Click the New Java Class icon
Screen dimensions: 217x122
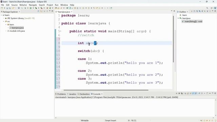(50, 8)
